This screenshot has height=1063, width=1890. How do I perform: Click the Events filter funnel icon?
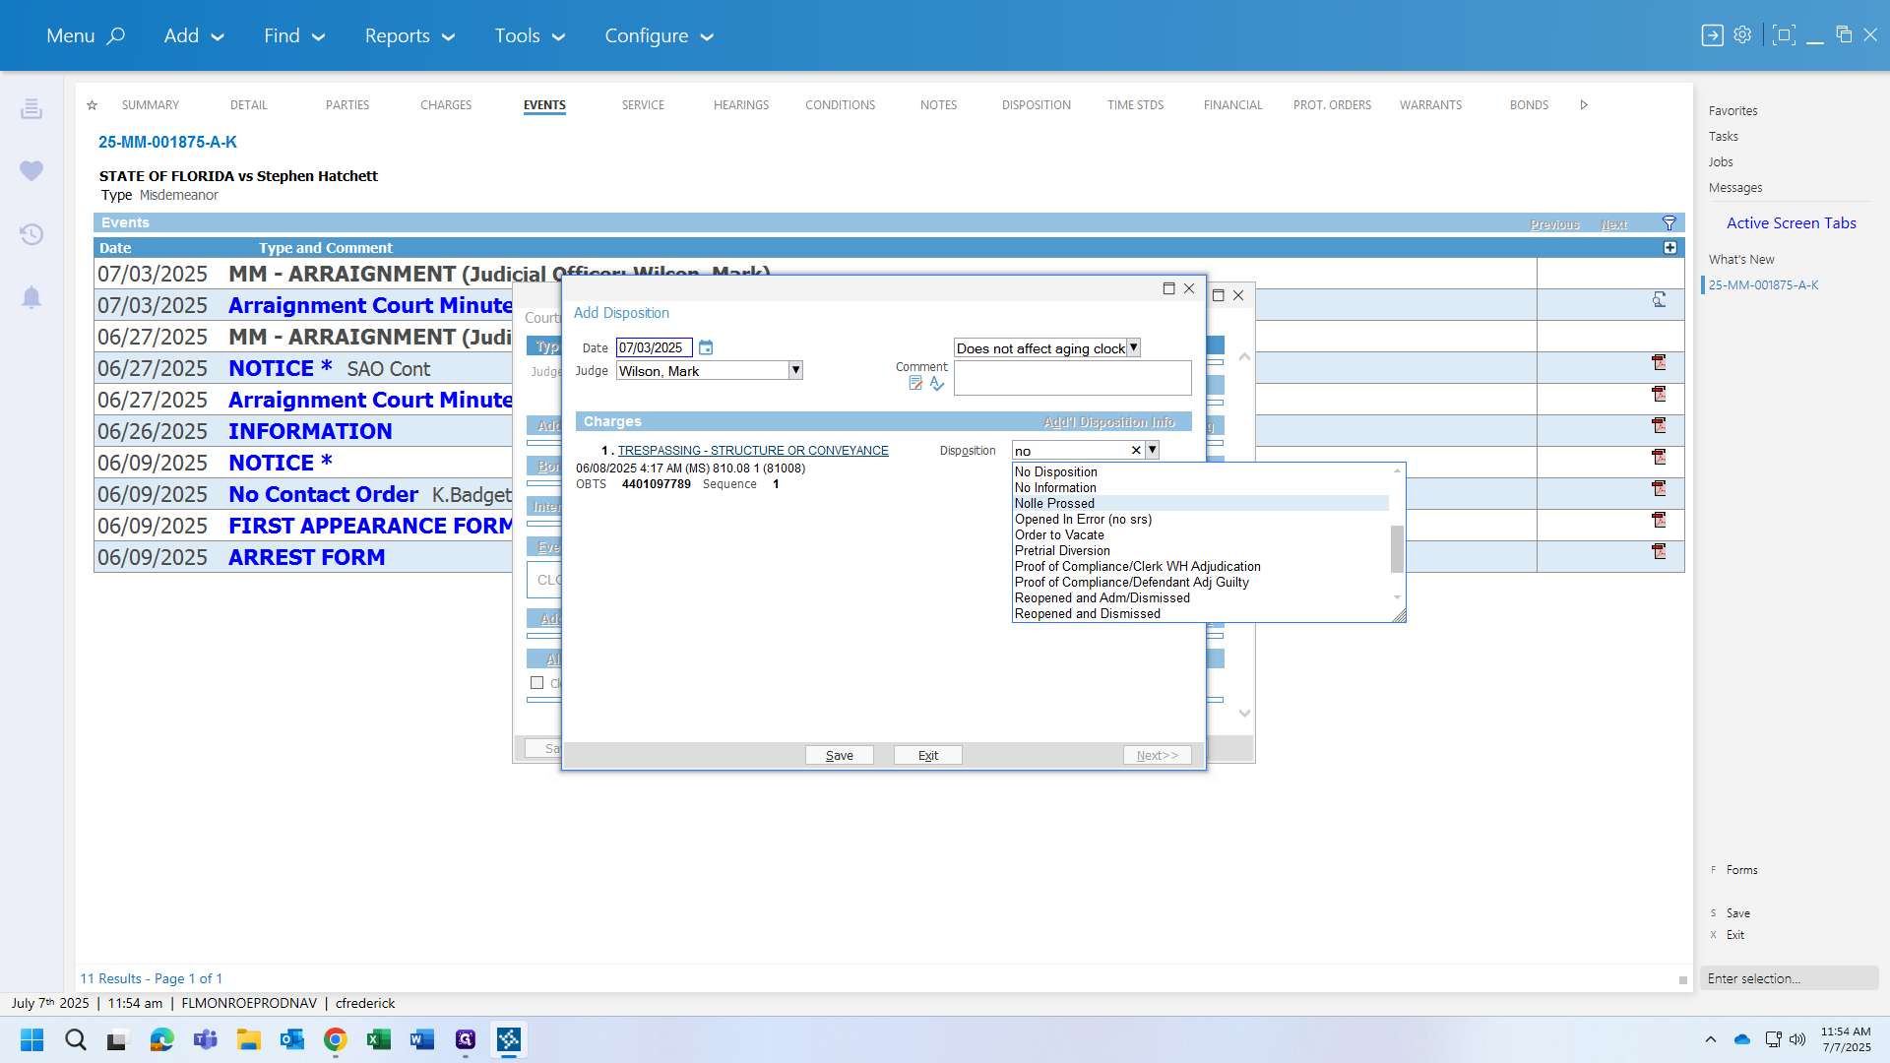click(x=1669, y=223)
